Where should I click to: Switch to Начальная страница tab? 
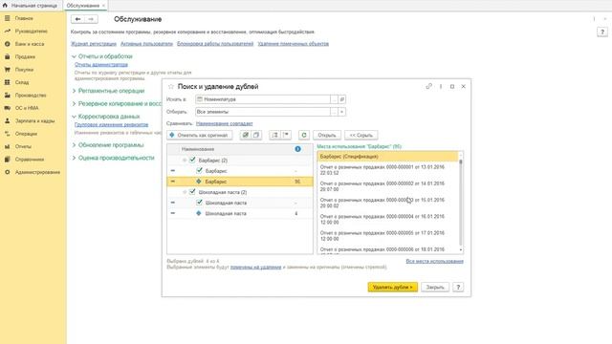click(x=30, y=6)
